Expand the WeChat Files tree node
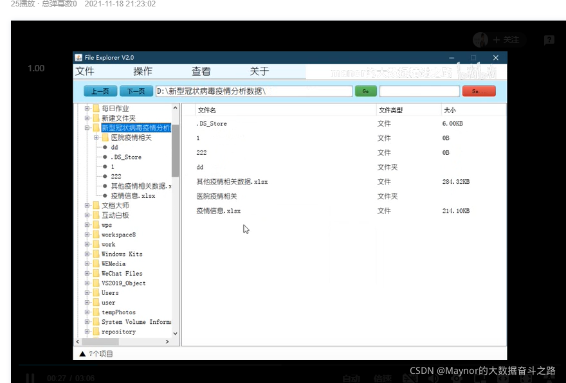 pyautogui.click(x=87, y=273)
